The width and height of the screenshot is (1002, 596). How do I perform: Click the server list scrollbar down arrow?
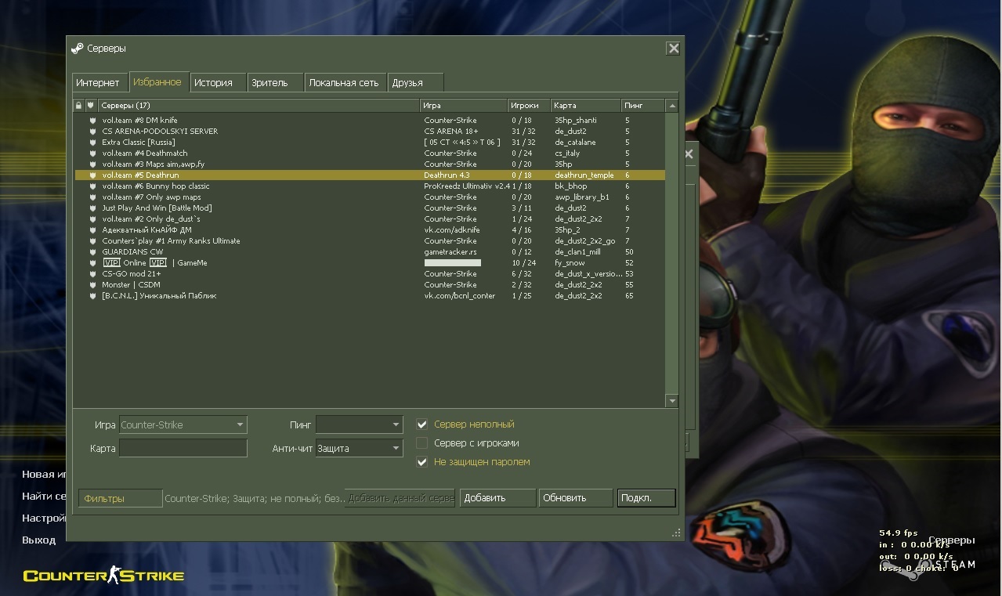point(672,401)
